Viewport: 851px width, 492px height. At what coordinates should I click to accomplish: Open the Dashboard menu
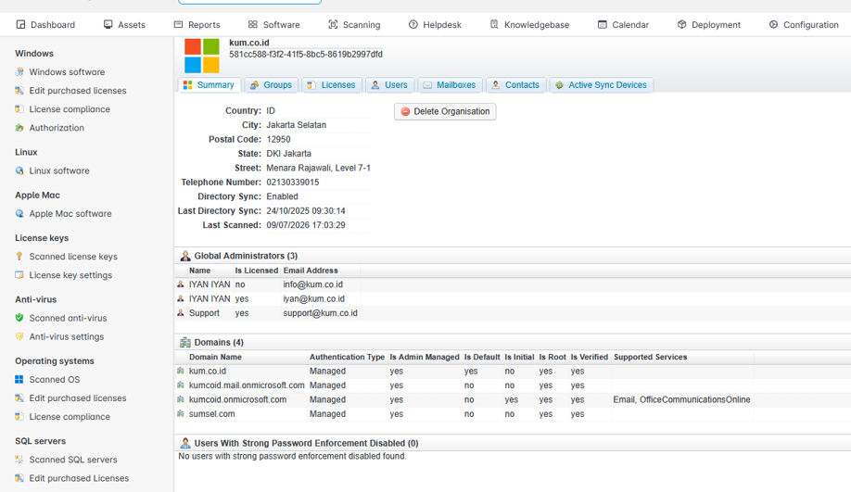pyautogui.click(x=45, y=24)
